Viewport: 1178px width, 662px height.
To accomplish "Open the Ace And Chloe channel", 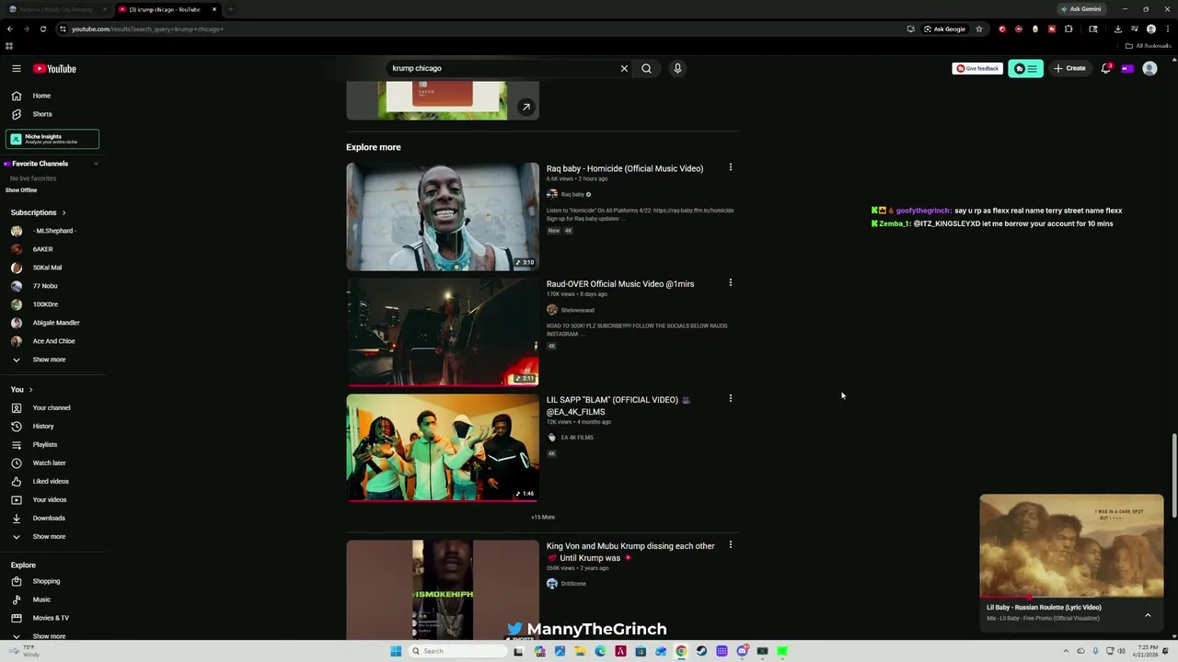I will pos(52,341).
